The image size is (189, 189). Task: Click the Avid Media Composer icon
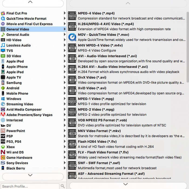3,109
